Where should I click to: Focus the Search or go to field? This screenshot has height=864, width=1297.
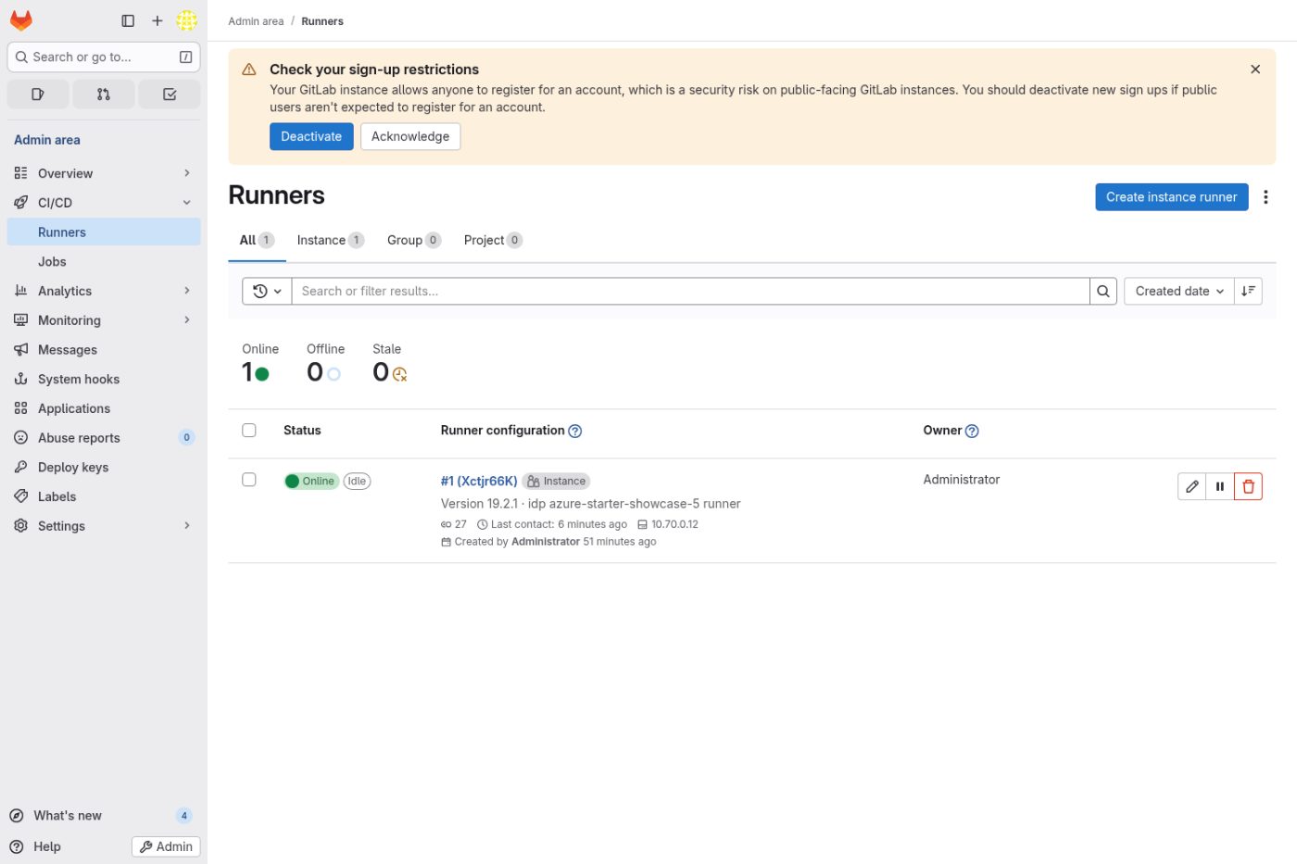click(x=104, y=56)
